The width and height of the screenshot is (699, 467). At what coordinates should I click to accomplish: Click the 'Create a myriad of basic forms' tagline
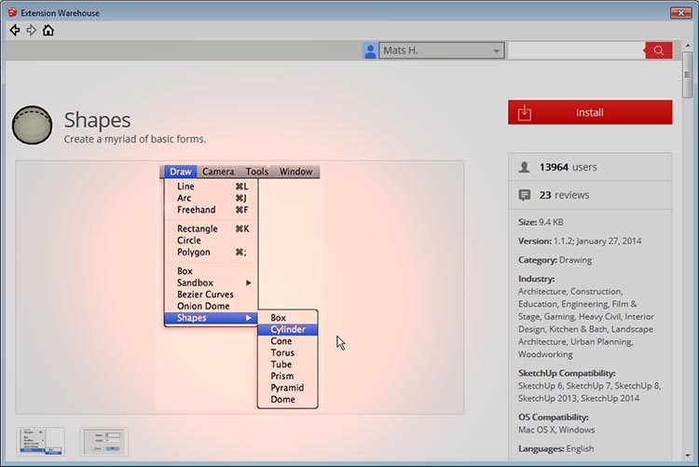134,139
